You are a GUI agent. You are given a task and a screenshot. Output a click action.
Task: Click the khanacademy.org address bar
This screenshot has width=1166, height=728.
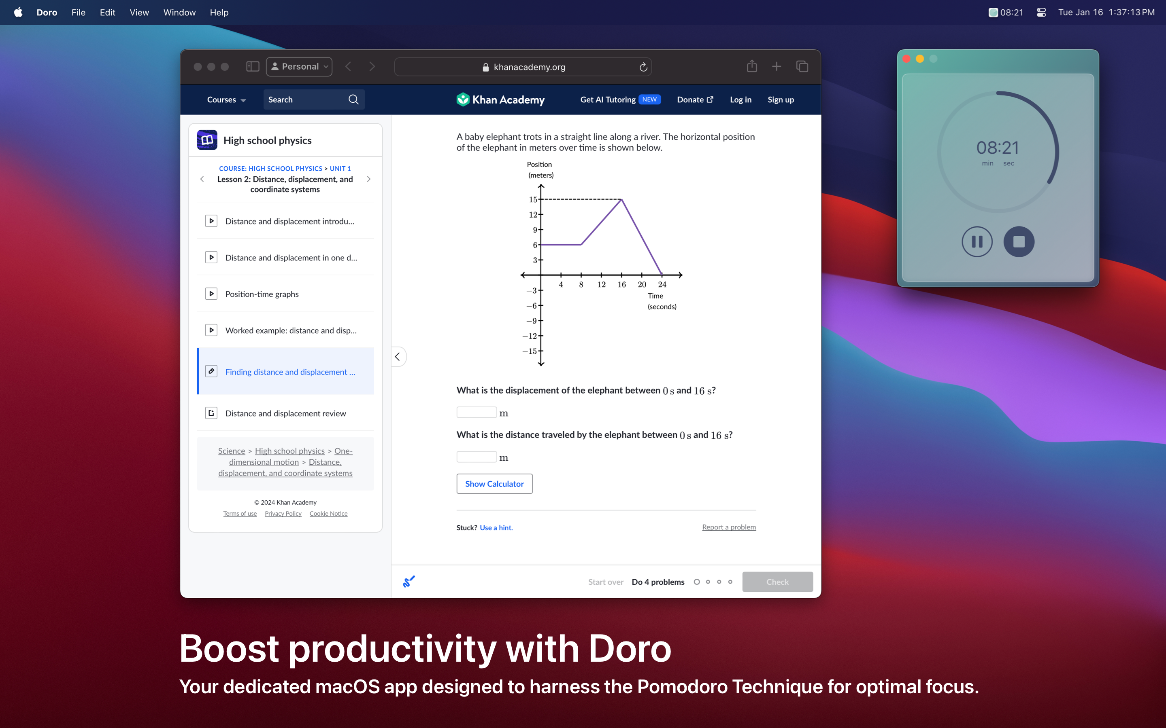(x=523, y=67)
